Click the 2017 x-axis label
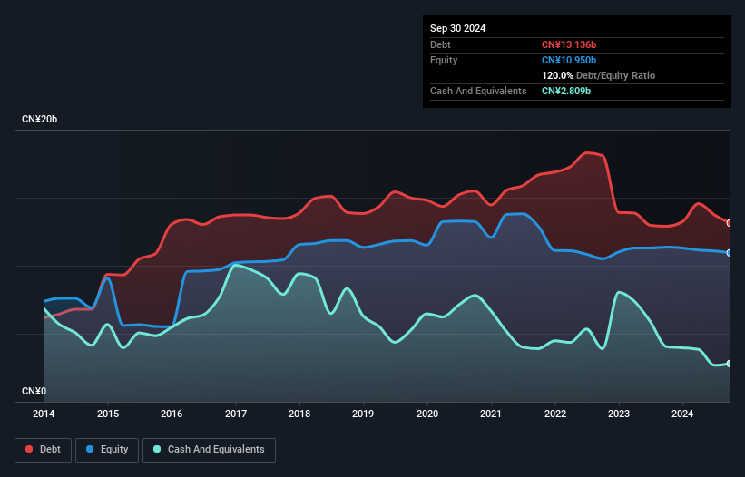The height and width of the screenshot is (477, 745). click(236, 414)
